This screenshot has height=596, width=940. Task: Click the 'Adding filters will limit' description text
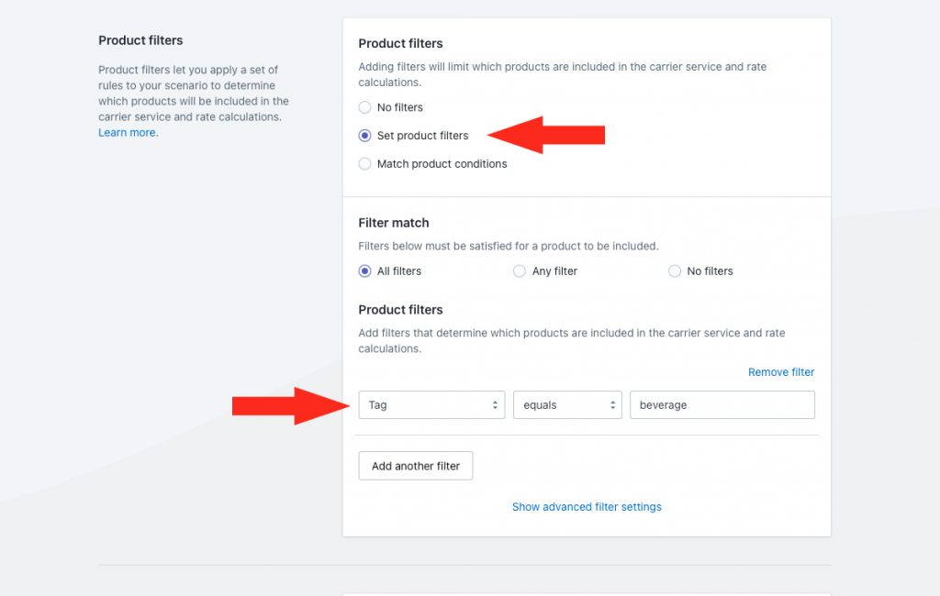click(x=563, y=74)
